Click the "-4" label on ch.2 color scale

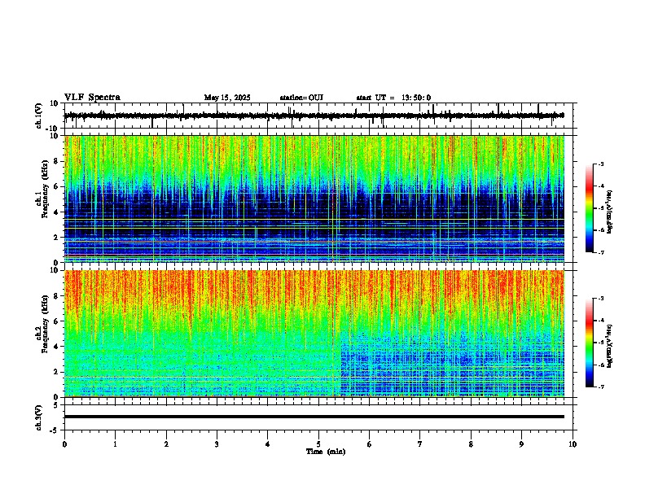(600, 320)
